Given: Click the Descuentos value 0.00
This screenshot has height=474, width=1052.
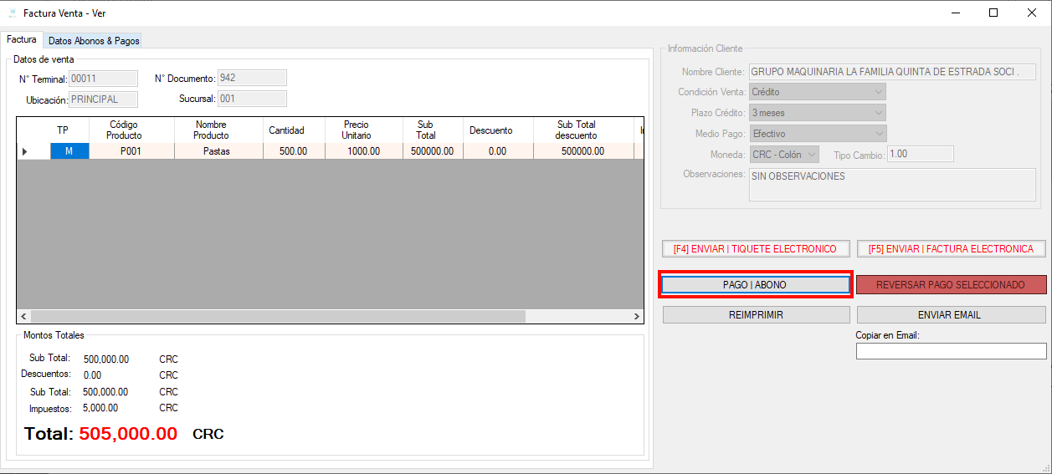Looking at the screenshot, I should coord(92,375).
